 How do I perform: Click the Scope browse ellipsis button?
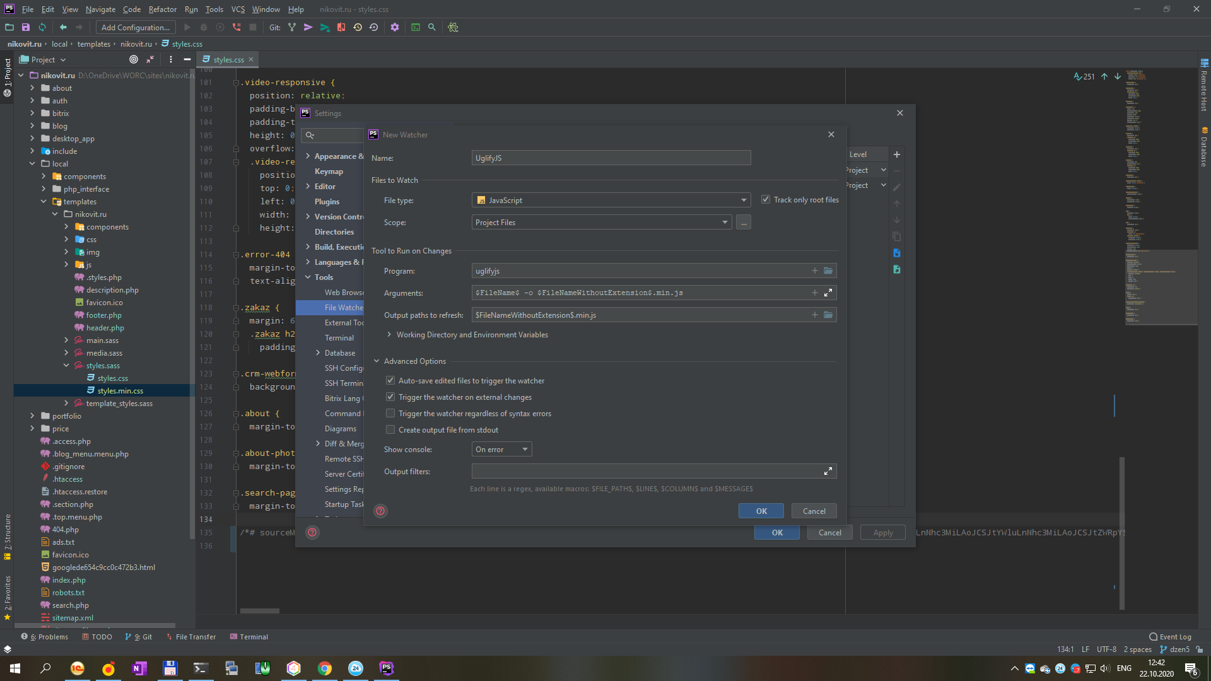point(744,222)
